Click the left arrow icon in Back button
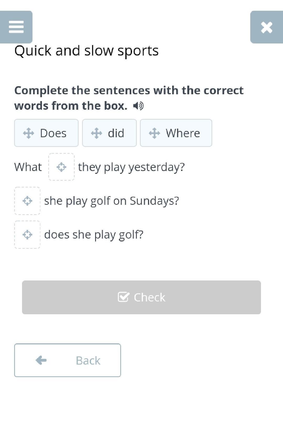 click(41, 360)
